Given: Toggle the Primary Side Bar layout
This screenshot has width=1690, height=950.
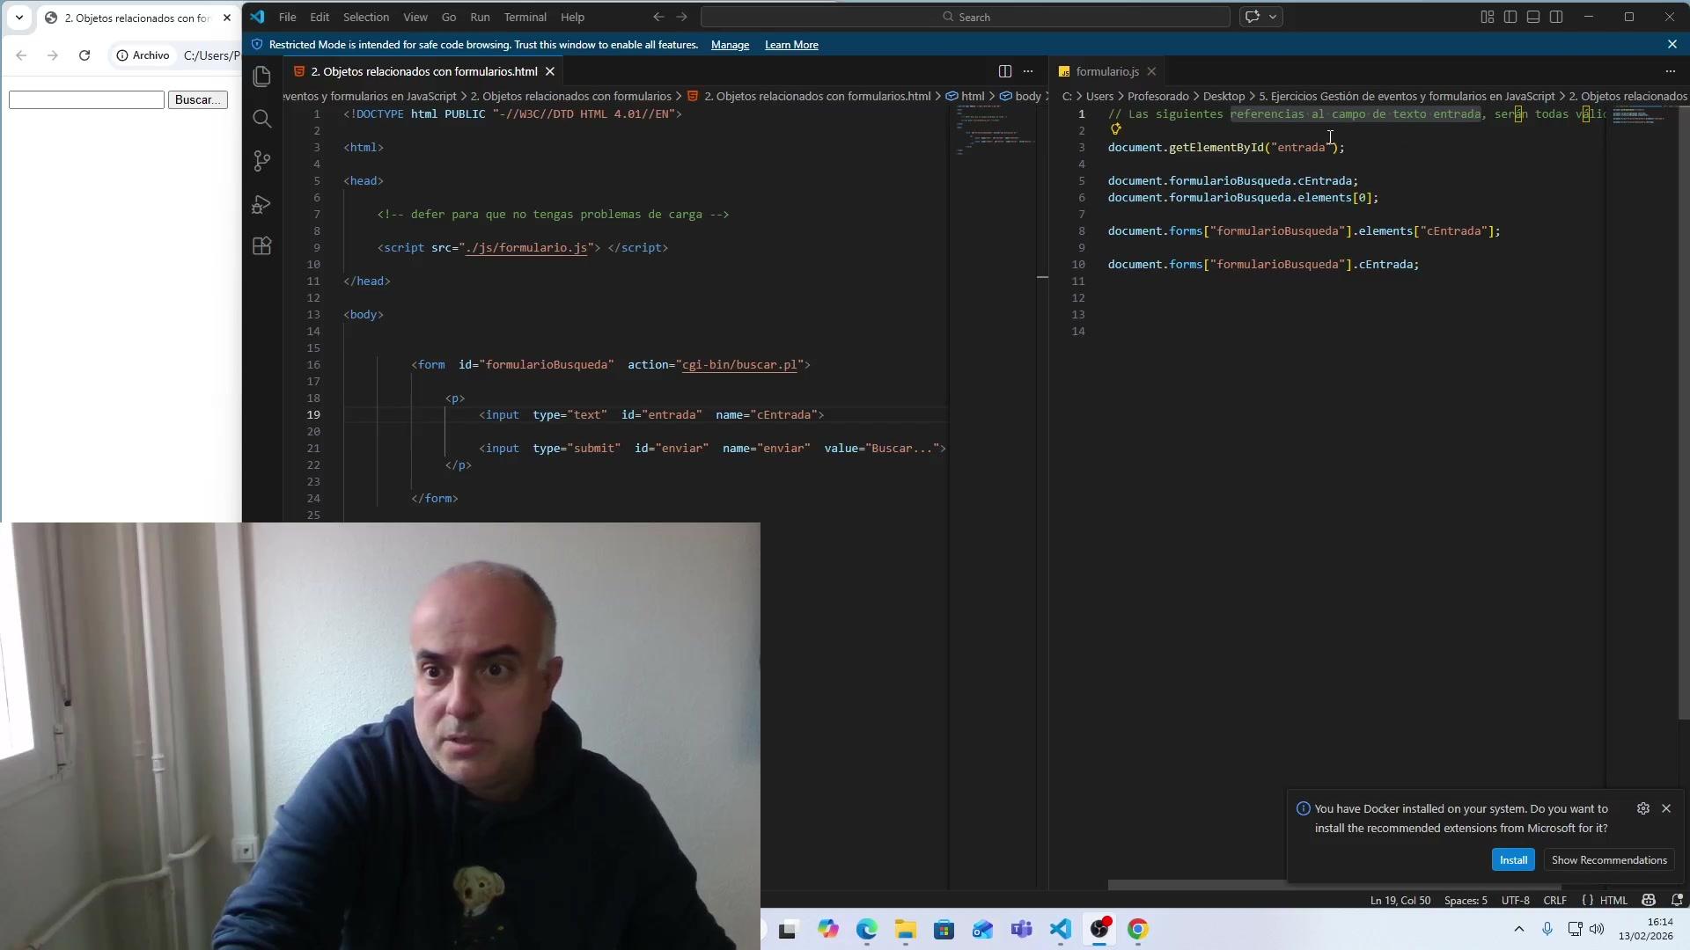Looking at the screenshot, I should (x=1510, y=17).
